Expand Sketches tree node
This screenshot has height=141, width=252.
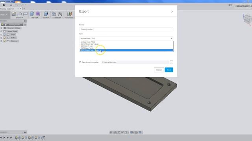pyautogui.click(x=2, y=41)
